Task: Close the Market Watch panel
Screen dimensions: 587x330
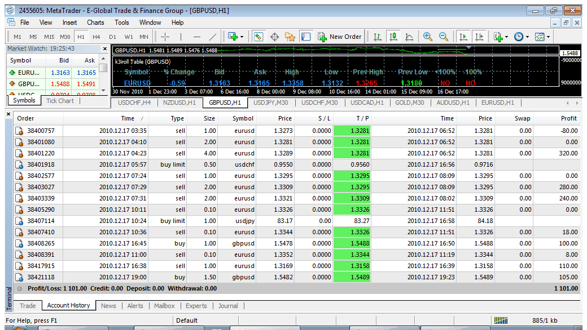Action: (105, 48)
